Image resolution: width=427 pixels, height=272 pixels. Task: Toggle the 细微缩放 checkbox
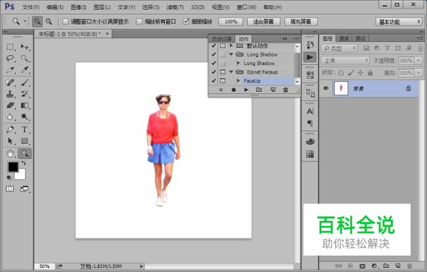[x=186, y=22]
